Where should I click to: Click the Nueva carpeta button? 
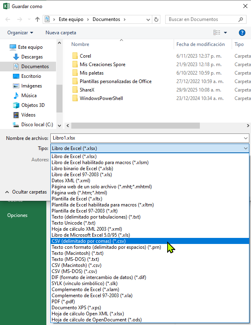click(x=60, y=33)
